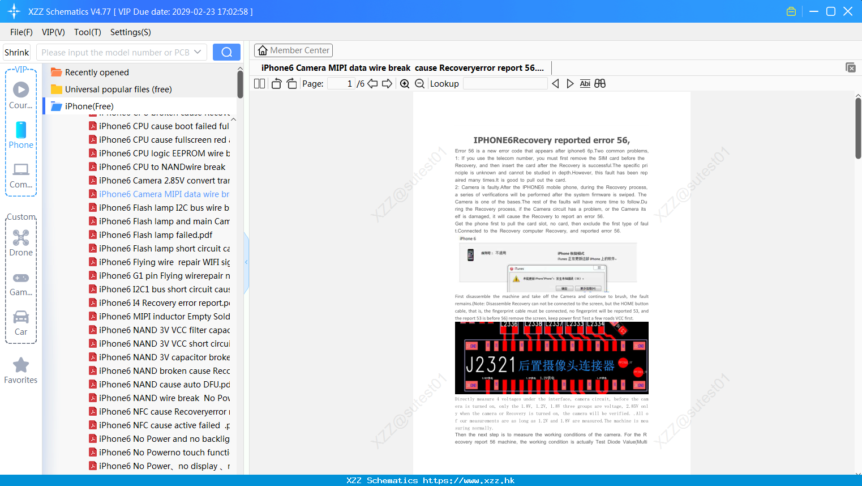Find previous lookup match
Viewport: 862px width, 486px height.
click(555, 84)
